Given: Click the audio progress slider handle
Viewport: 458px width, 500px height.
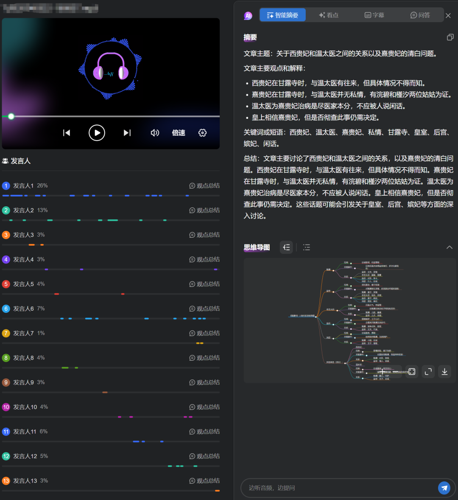Looking at the screenshot, I should click(x=11, y=116).
